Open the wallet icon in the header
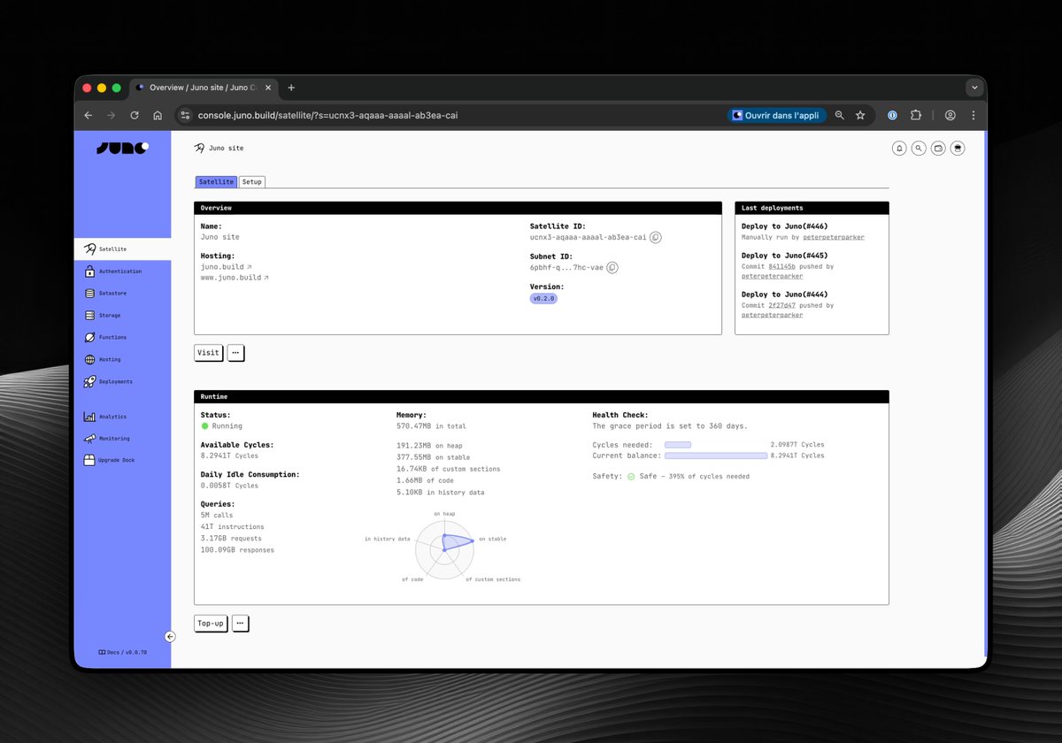1062x743 pixels. 938,149
